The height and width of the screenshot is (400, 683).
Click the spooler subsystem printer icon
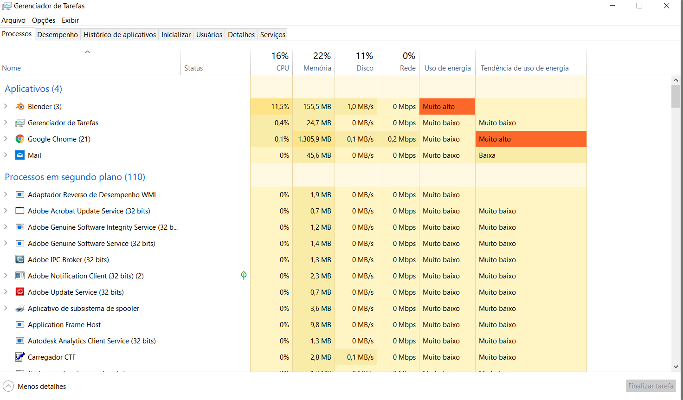(19, 308)
